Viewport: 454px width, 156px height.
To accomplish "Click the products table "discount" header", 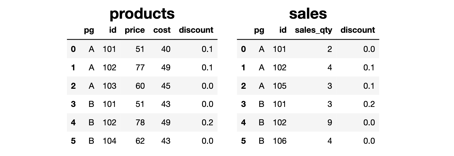I will 196,30.
